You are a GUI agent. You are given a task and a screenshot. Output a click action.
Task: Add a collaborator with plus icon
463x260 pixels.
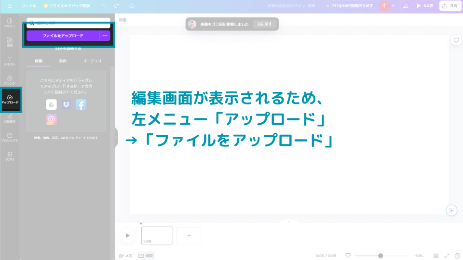pos(393,6)
